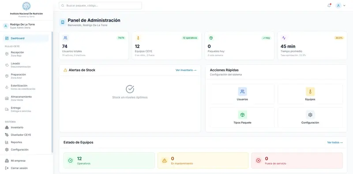Go to Recepción Zona Roja
The width and height of the screenshot is (353, 174).
coord(26,54)
